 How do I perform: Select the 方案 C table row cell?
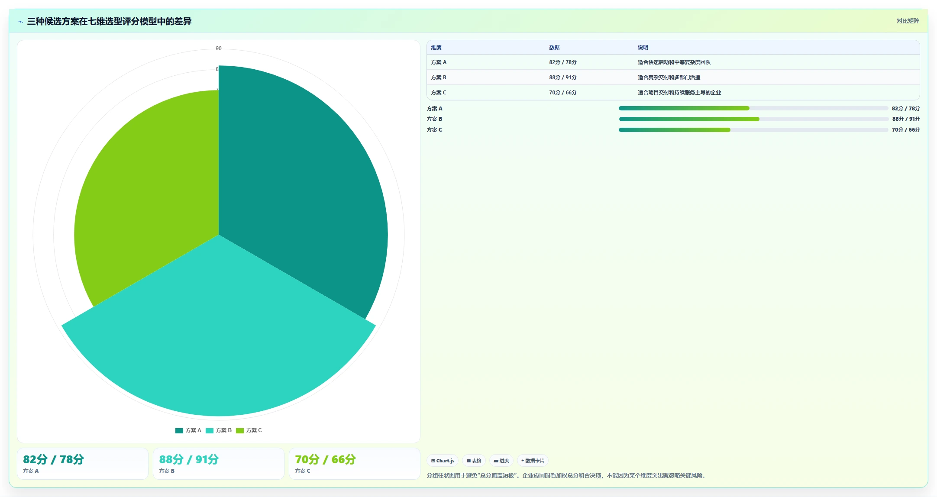439,93
